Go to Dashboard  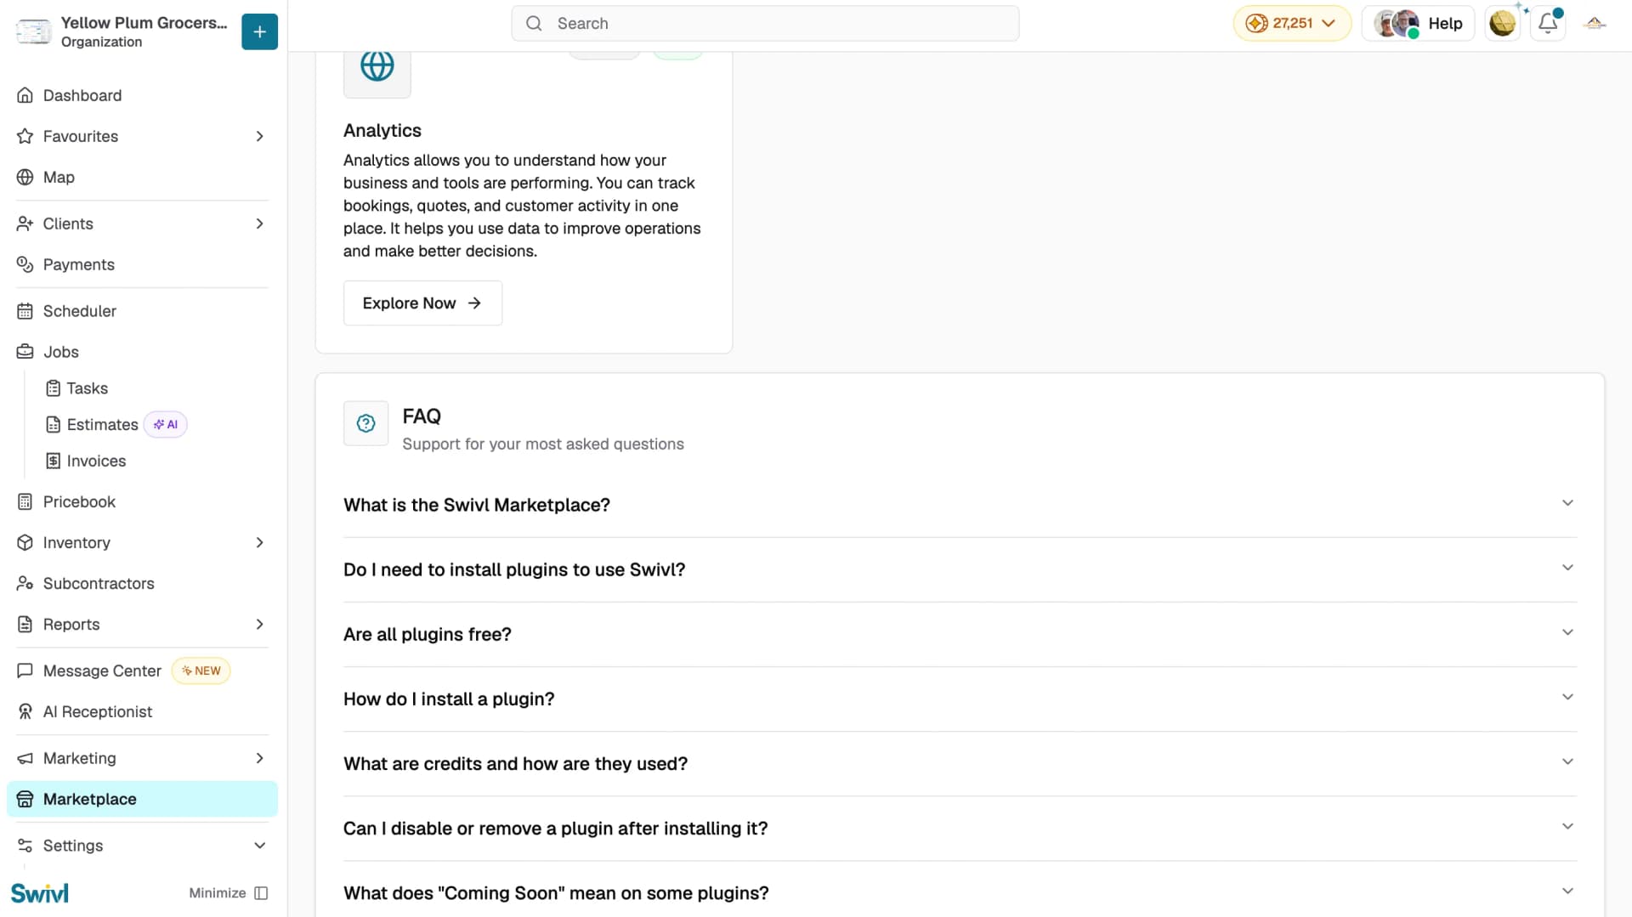(142, 95)
